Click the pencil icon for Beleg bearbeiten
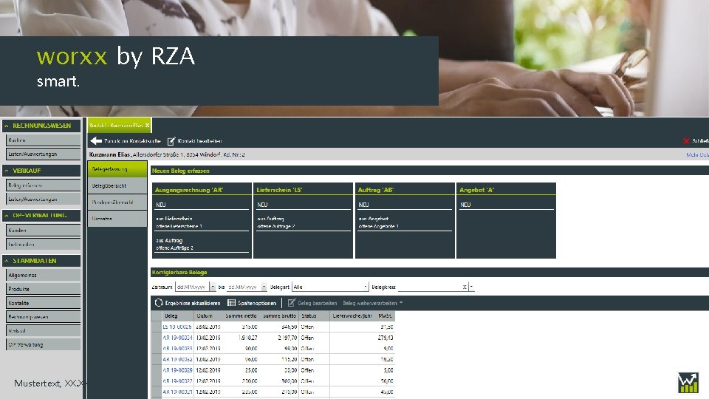The width and height of the screenshot is (709, 399). [292, 303]
